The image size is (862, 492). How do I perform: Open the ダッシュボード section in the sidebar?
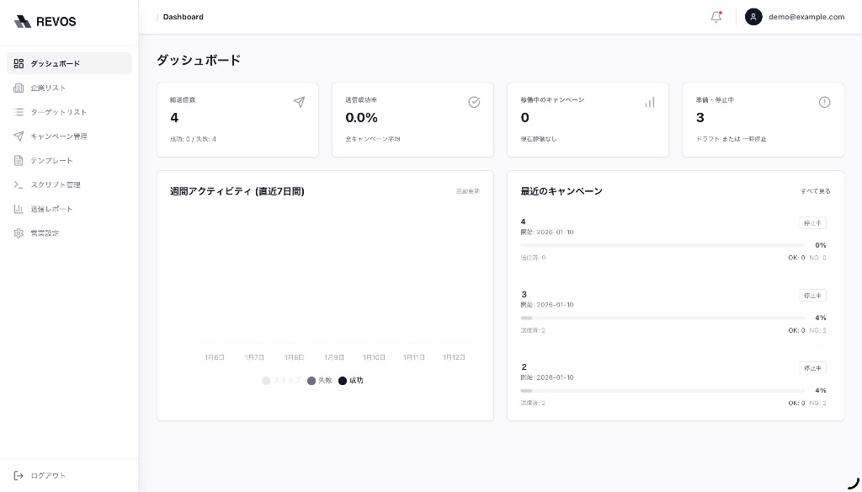click(x=55, y=63)
